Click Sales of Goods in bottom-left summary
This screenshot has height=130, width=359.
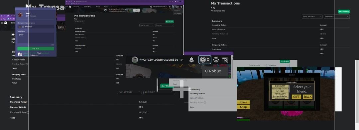(x=18, y=107)
